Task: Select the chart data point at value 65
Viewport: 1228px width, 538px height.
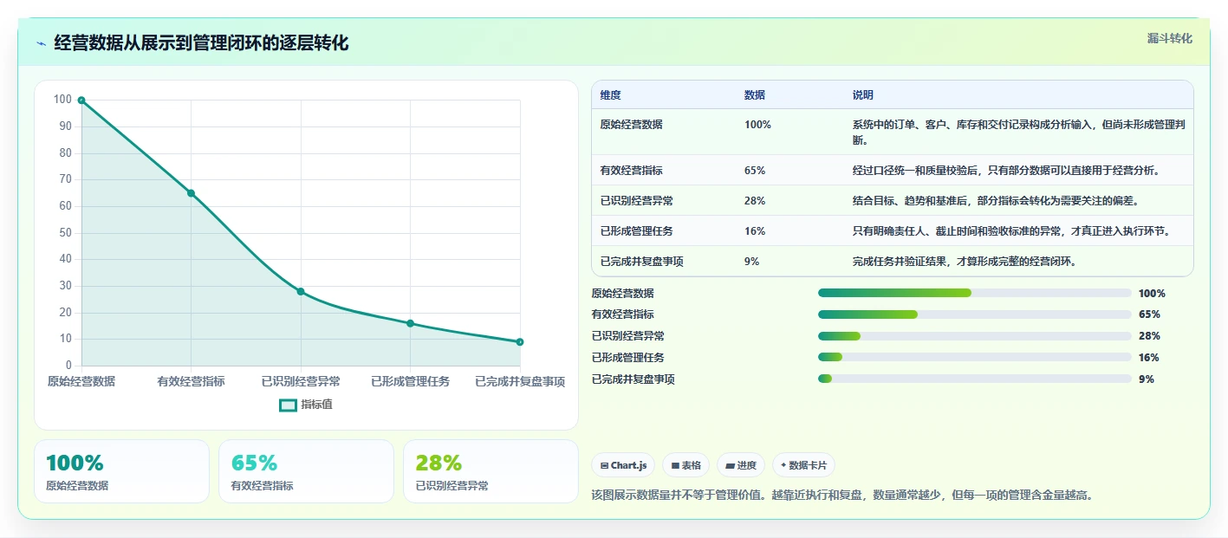Action: click(191, 193)
